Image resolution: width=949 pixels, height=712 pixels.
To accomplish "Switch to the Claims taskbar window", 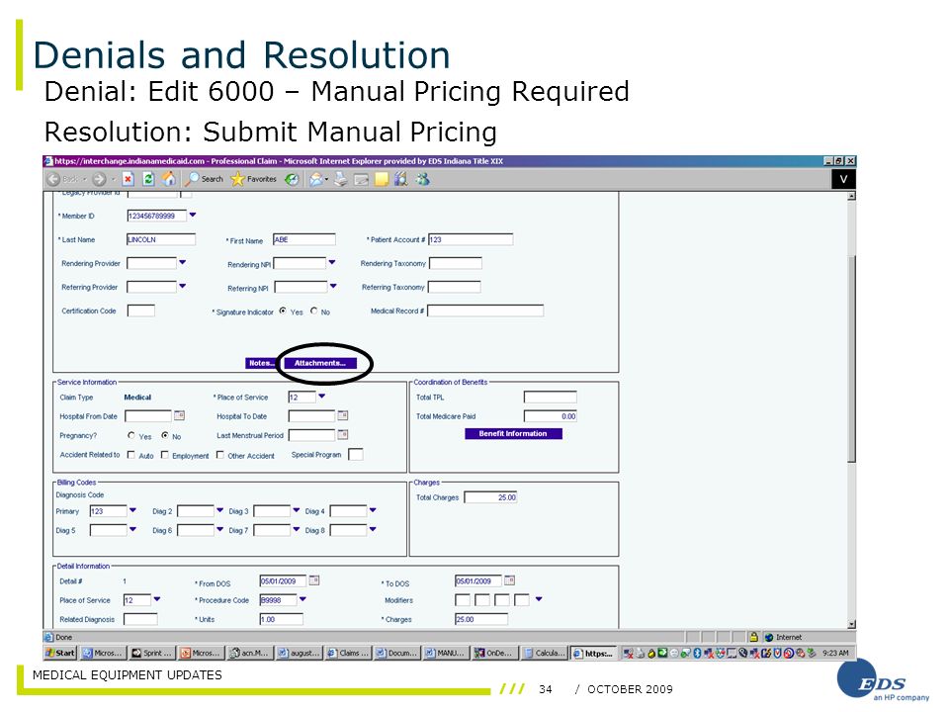I will (x=348, y=653).
